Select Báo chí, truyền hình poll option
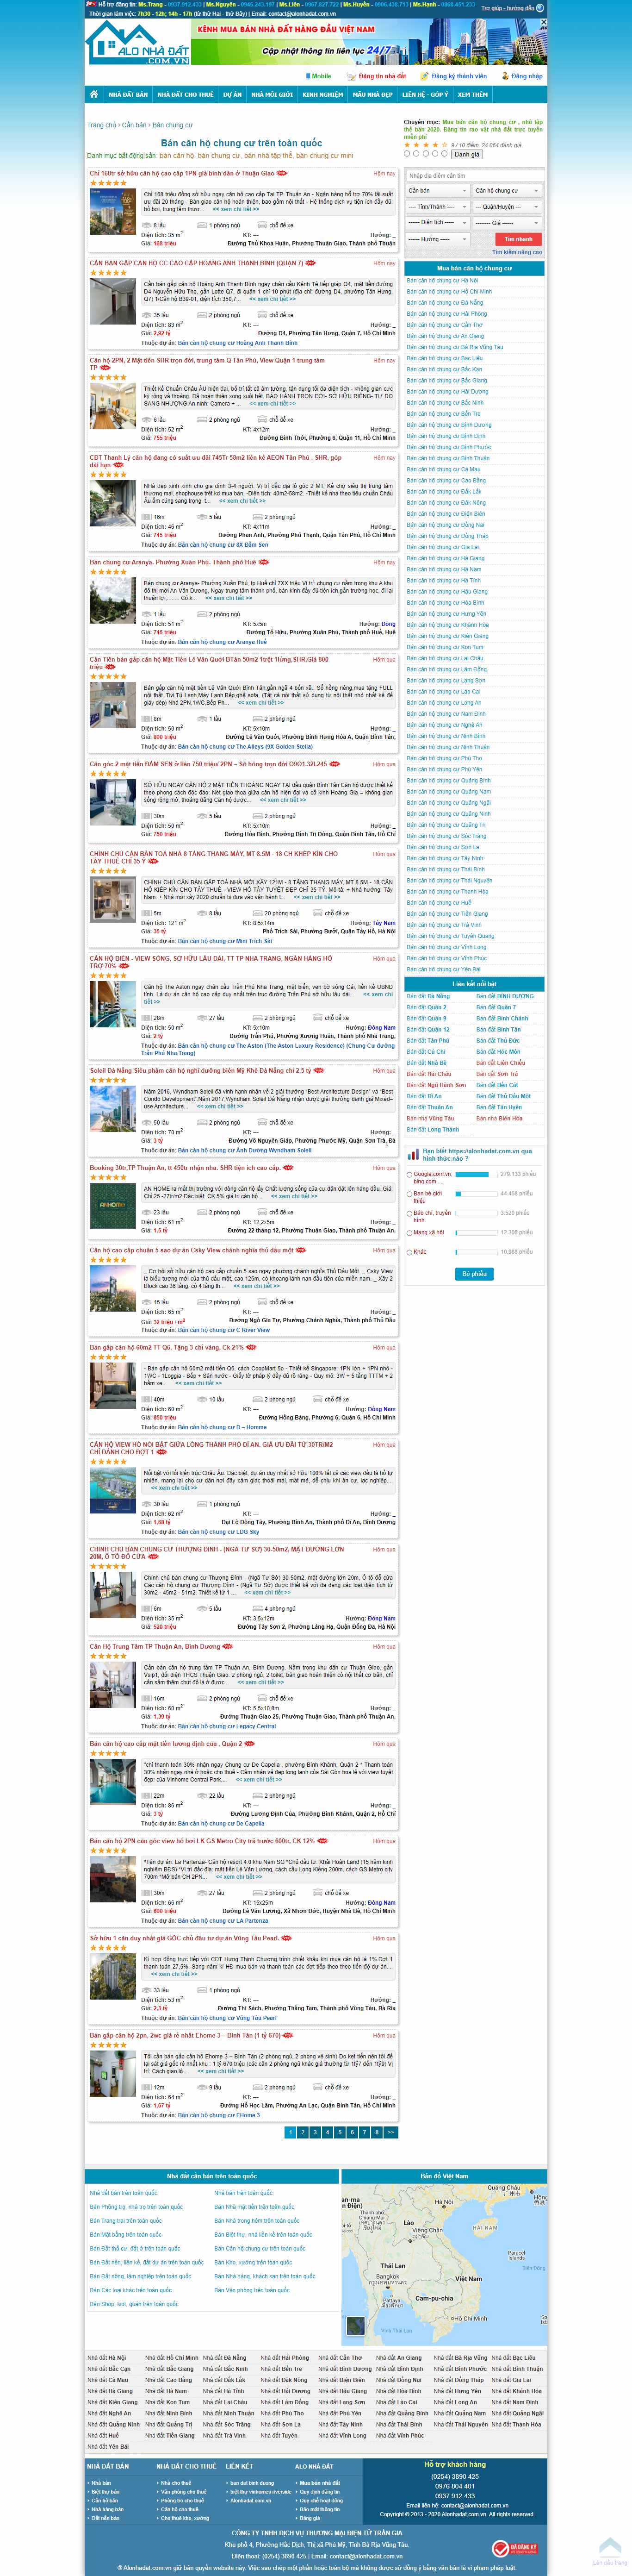The height and width of the screenshot is (2576, 632). tap(410, 1213)
